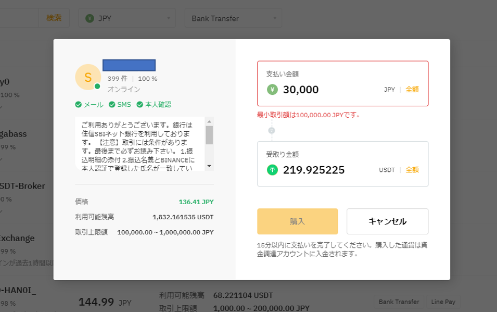Click the メール verification checkmark icon
The image size is (497, 312).
click(79, 105)
